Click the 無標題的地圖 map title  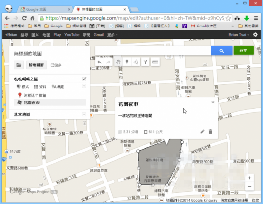28,54
